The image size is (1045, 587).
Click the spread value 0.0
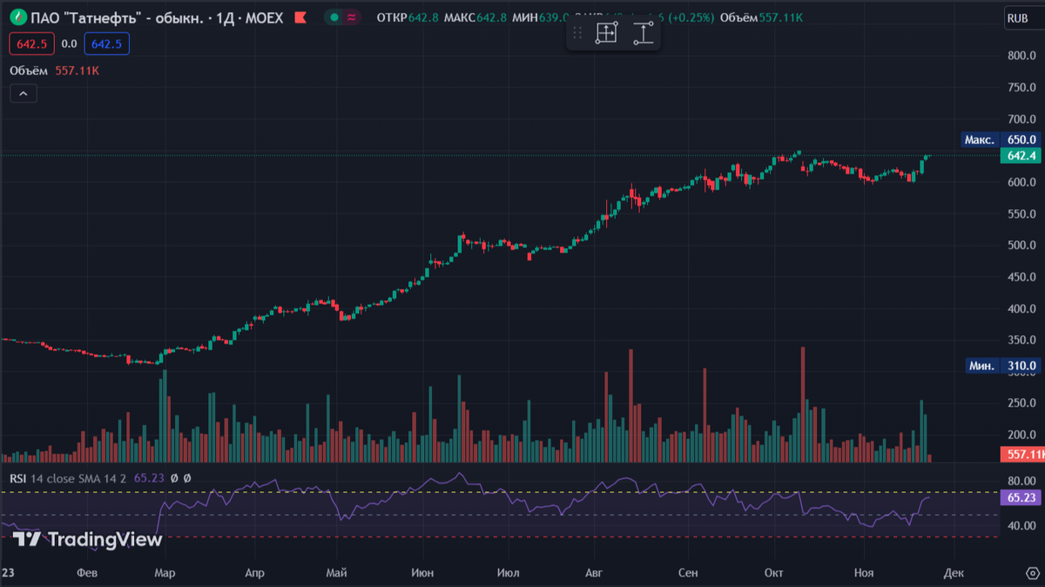[69, 44]
